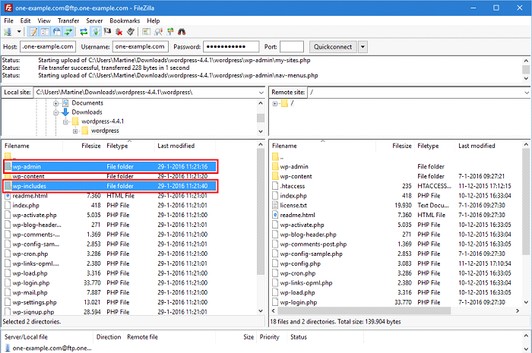Select the Downloads folder in the local tree

[x=87, y=112]
